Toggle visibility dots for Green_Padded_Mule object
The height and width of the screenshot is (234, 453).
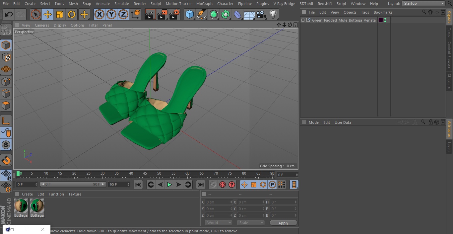(x=385, y=20)
